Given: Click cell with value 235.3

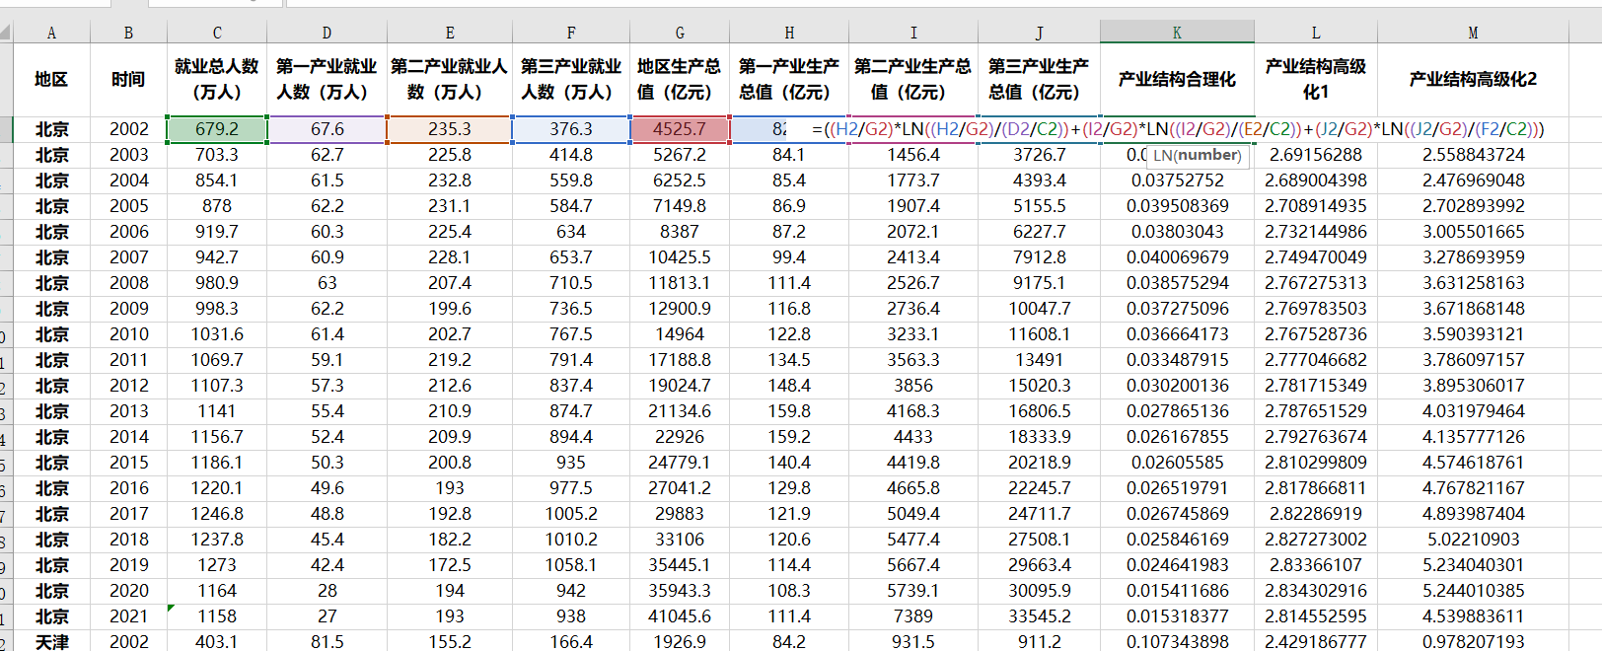Looking at the screenshot, I should tap(449, 129).
